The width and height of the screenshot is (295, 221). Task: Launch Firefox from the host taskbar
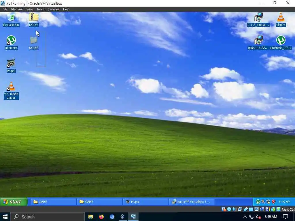[101, 217]
